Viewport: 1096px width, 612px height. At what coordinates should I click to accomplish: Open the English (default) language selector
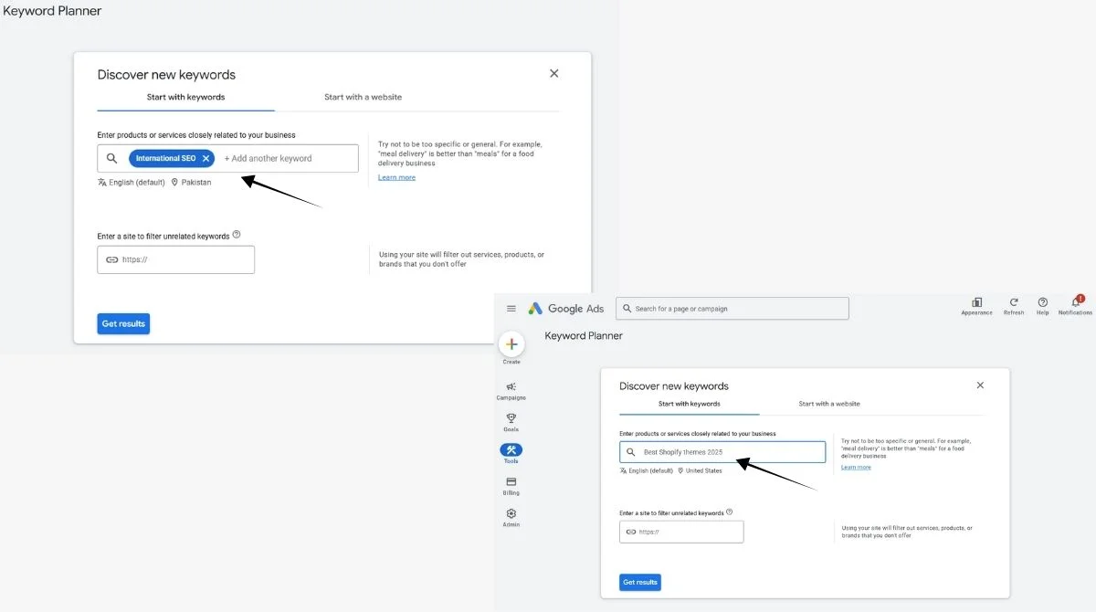(x=131, y=182)
